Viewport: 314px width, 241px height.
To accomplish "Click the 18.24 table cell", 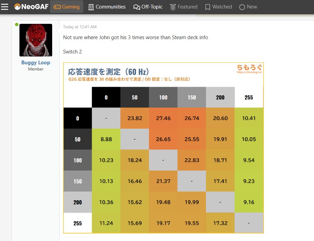I will pyautogui.click(x=135, y=160).
